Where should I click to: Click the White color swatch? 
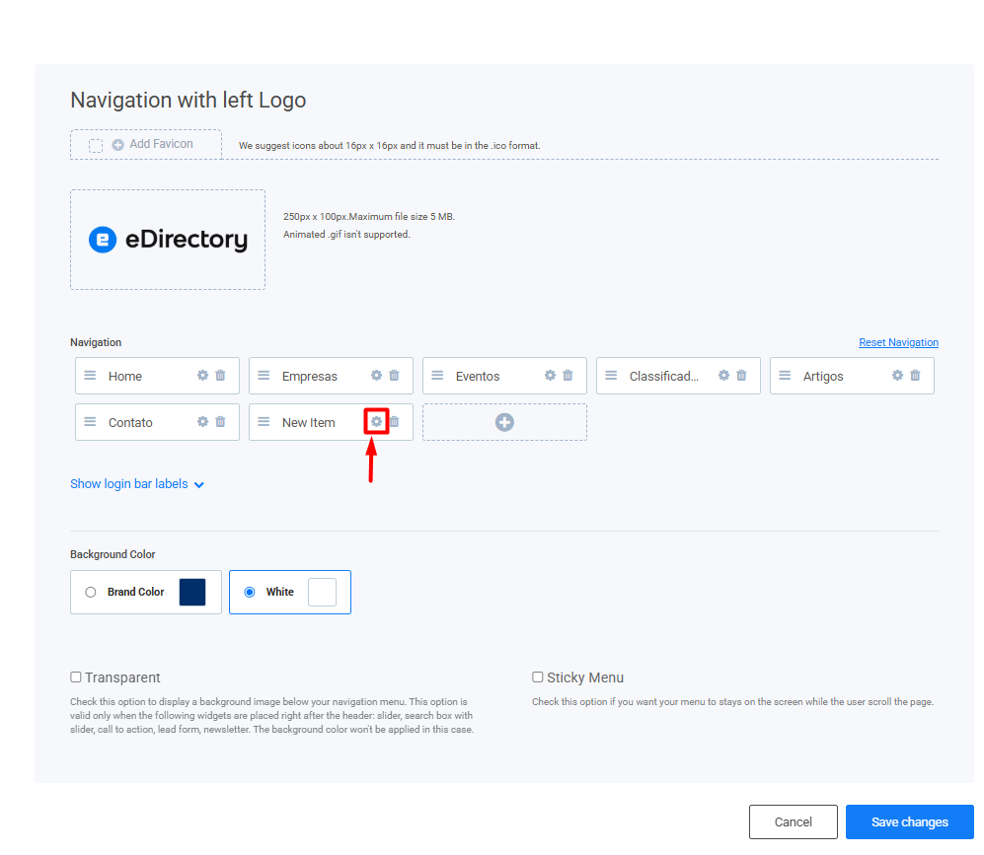point(323,593)
